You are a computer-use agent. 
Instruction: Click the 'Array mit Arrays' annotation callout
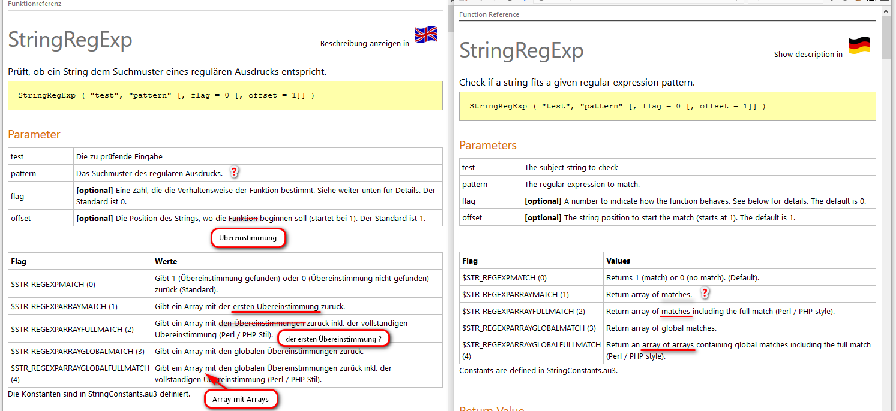pyautogui.click(x=240, y=399)
